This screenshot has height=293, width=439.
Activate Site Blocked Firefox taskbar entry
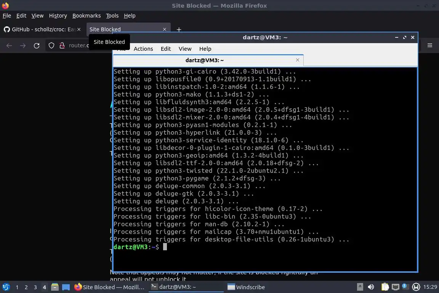(x=109, y=287)
